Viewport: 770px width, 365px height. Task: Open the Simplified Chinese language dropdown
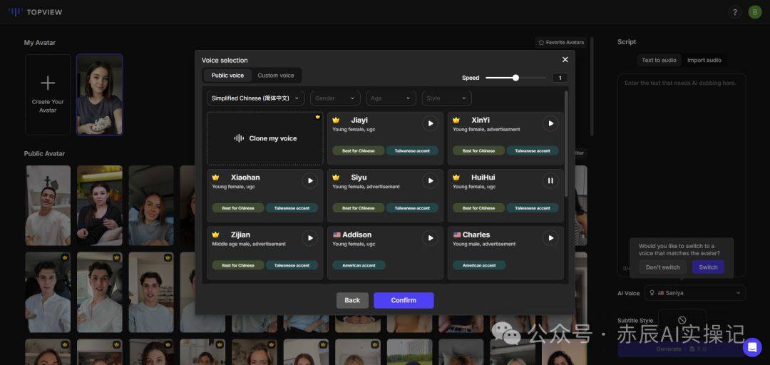(x=256, y=98)
